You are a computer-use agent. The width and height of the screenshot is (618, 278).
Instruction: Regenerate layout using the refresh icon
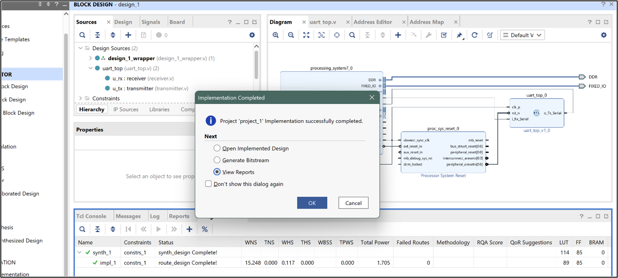pyautogui.click(x=474, y=35)
